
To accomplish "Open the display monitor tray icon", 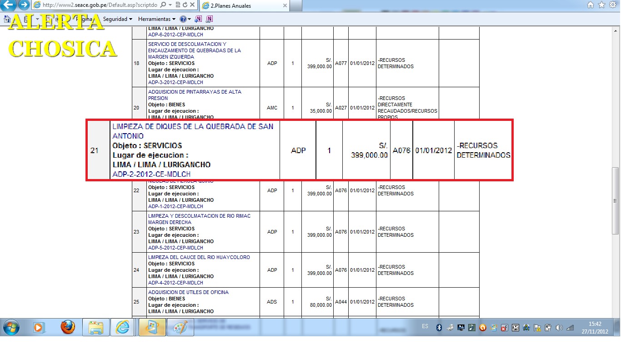I will point(461,328).
